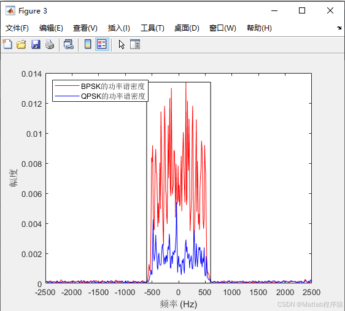Open the 窗口(W) menu
Image resolution: width=345 pixels, height=311 pixels.
point(222,28)
